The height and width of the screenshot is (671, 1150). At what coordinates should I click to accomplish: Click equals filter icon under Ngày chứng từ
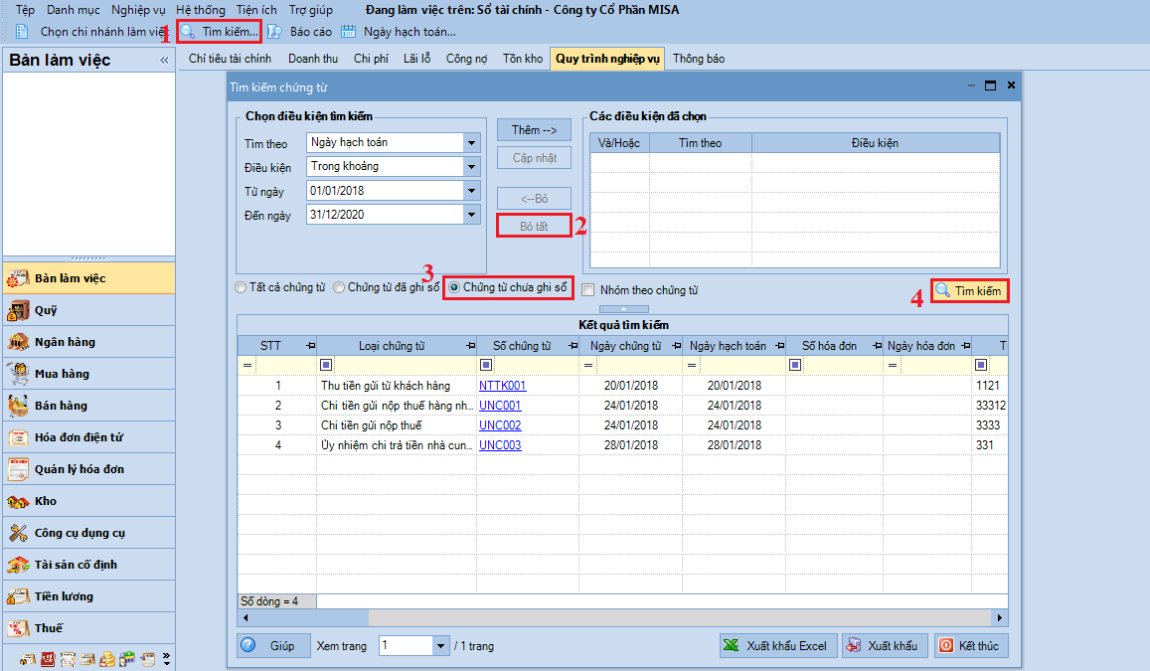click(x=588, y=365)
